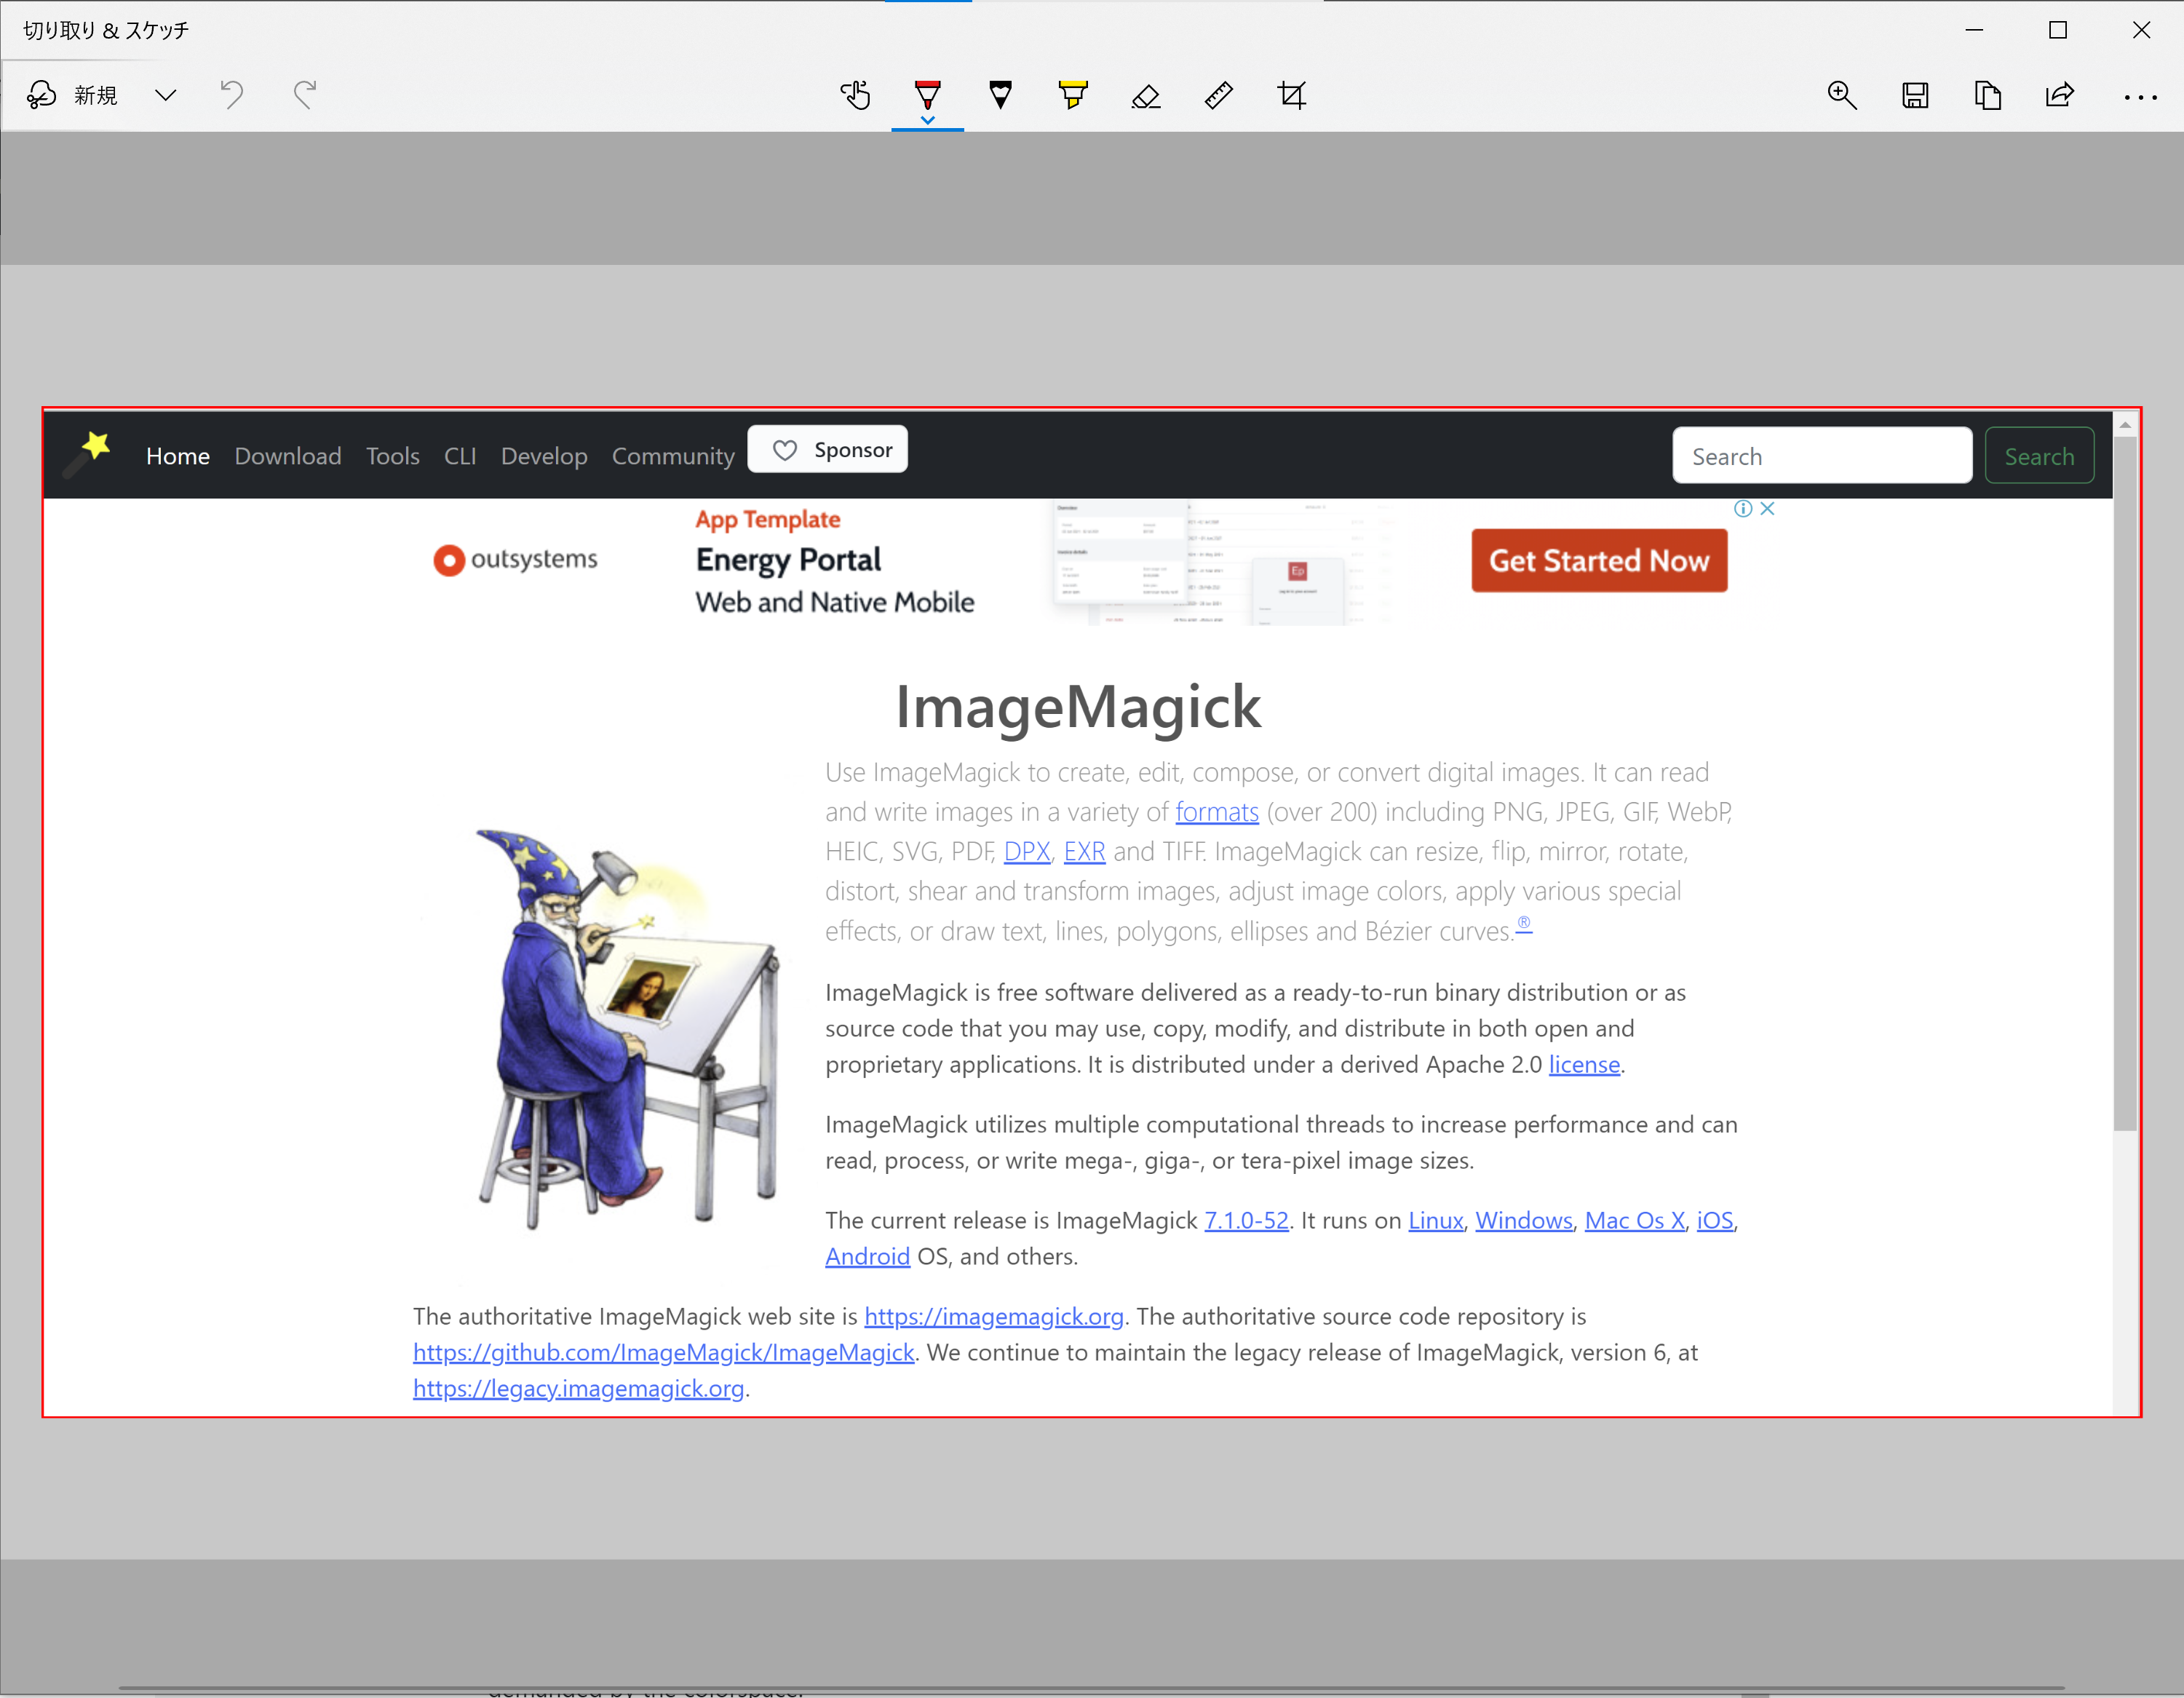Select the highlighter tool
This screenshot has height=1698, width=2184.
(x=1073, y=95)
